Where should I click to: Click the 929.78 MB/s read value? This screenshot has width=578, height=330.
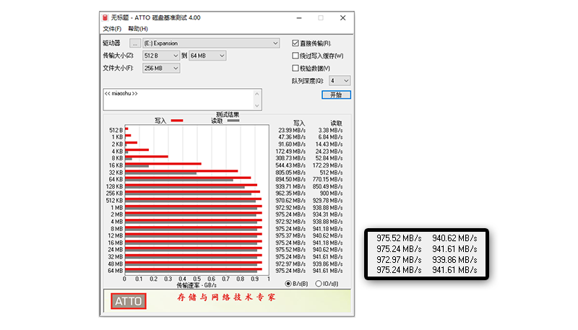328,200
